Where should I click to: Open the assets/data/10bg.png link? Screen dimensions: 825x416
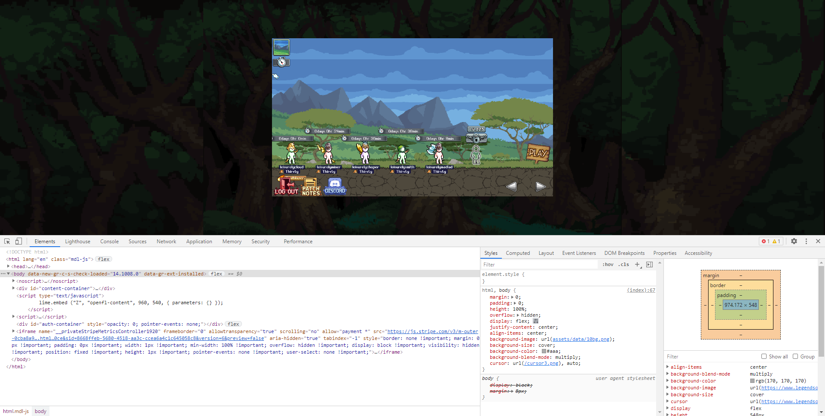click(581, 339)
